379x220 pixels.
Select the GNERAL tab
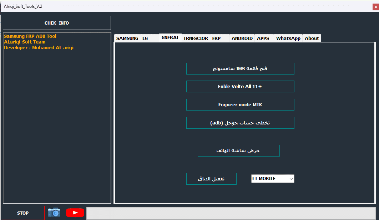(x=170, y=37)
